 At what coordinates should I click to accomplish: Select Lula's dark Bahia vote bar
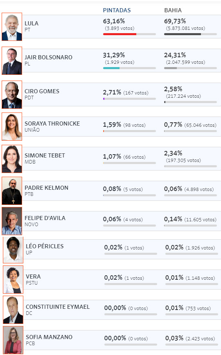(183, 34)
